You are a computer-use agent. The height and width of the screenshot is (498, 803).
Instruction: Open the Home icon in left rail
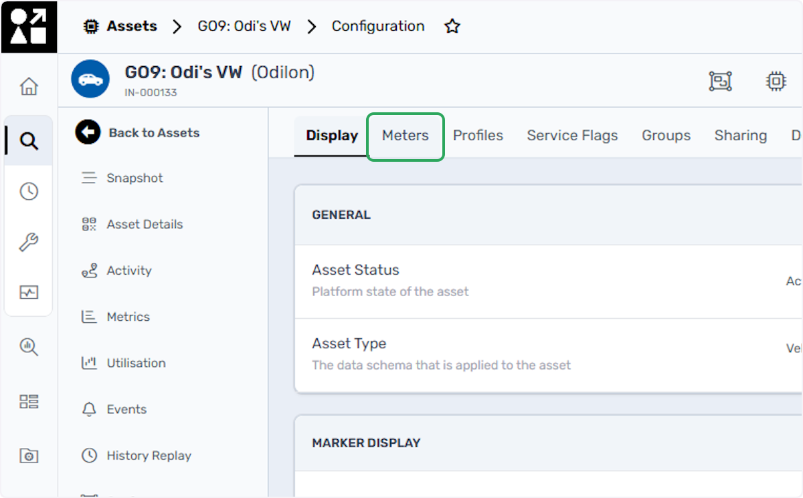pos(29,86)
